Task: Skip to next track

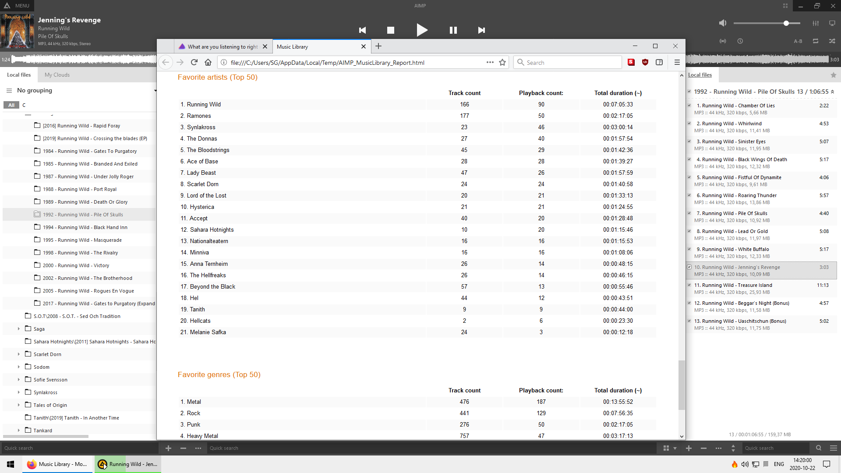Action: [481, 30]
